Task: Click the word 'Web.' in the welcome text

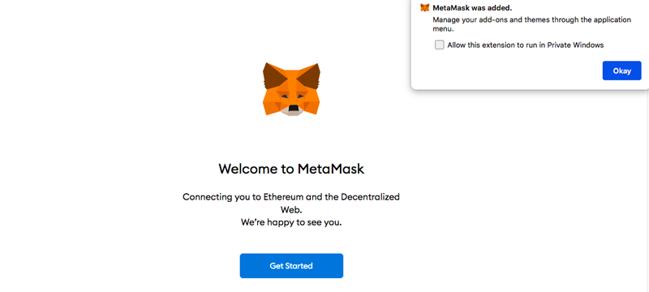Action: coord(291,210)
